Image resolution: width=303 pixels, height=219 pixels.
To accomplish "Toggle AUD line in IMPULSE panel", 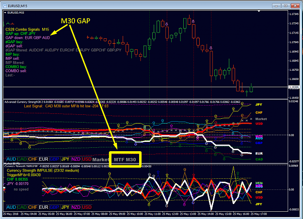I will (x=11, y=207).
